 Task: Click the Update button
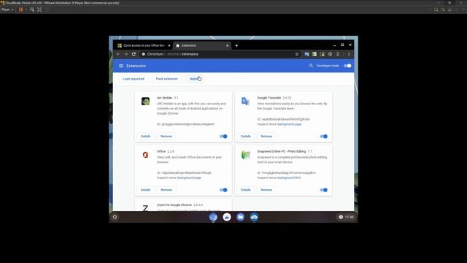coord(195,79)
